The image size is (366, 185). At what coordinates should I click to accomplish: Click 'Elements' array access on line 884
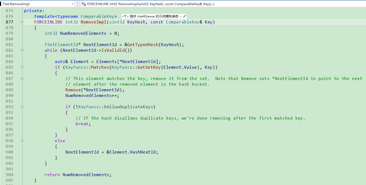107,62
